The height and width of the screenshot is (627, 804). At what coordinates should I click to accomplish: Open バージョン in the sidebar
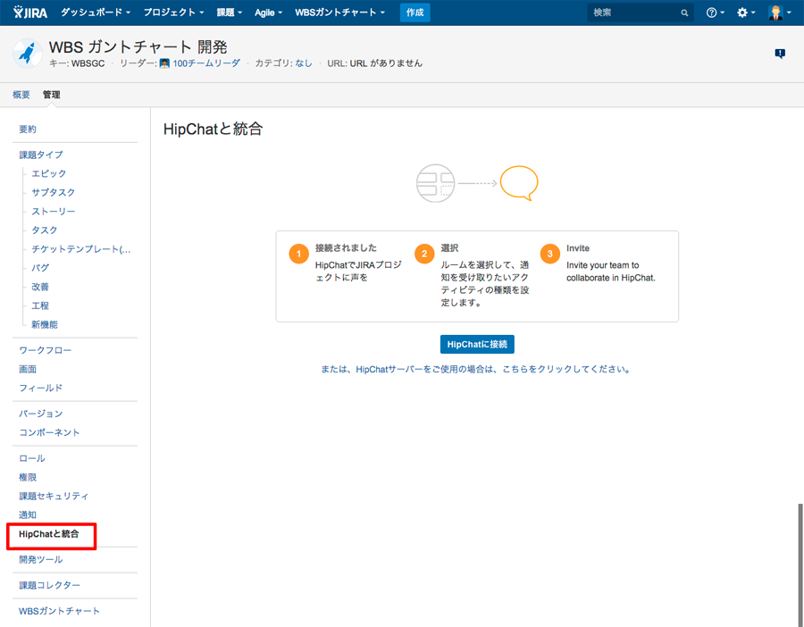[x=40, y=414]
